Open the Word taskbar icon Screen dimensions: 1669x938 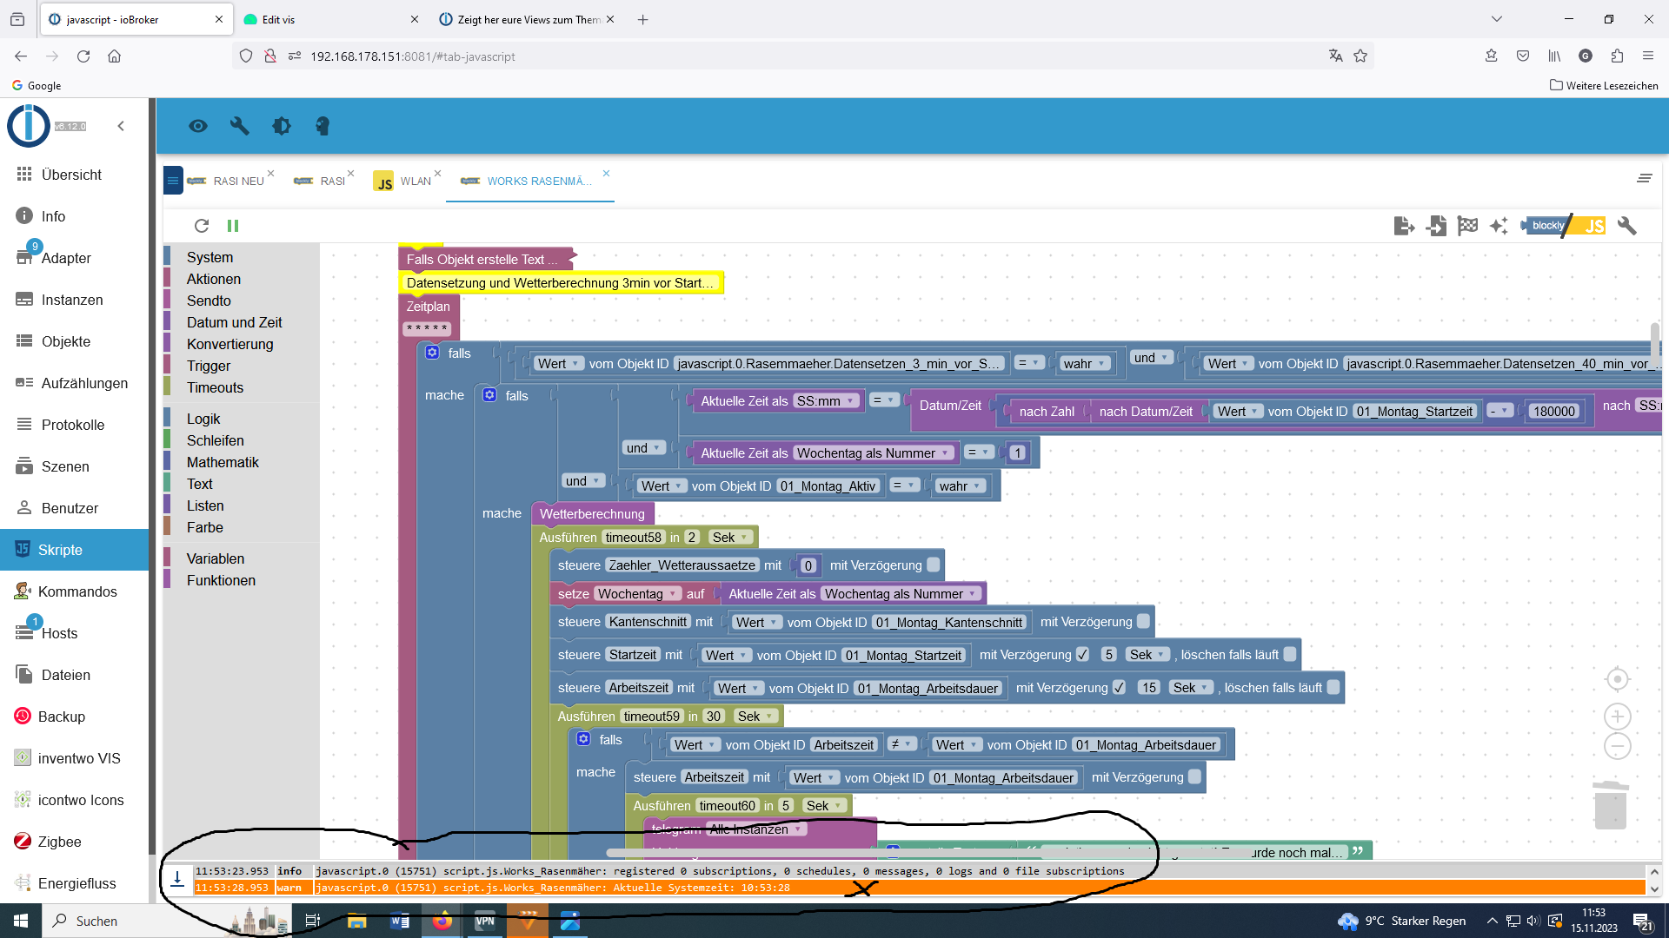pos(400,921)
